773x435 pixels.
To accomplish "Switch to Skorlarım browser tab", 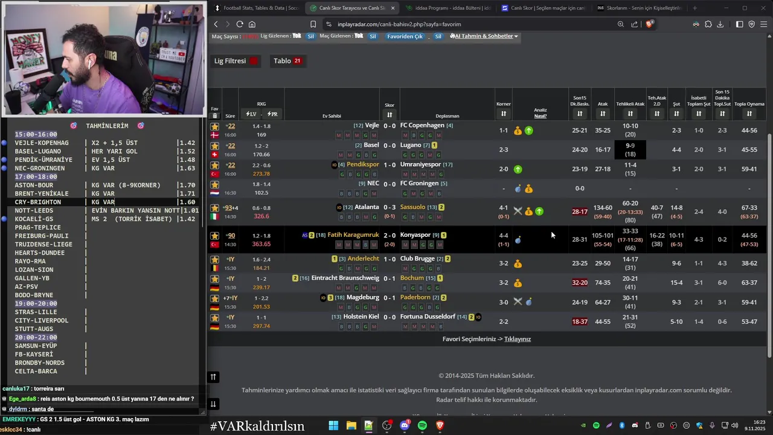I will 639,8.
